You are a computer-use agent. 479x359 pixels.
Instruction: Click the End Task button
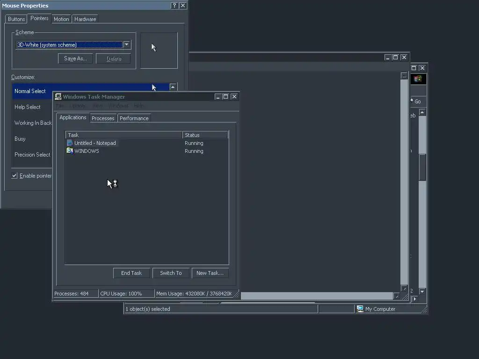pos(131,273)
